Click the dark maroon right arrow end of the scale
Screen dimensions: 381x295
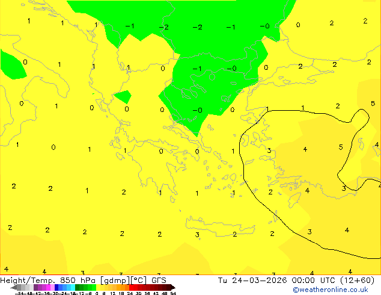click(172, 287)
